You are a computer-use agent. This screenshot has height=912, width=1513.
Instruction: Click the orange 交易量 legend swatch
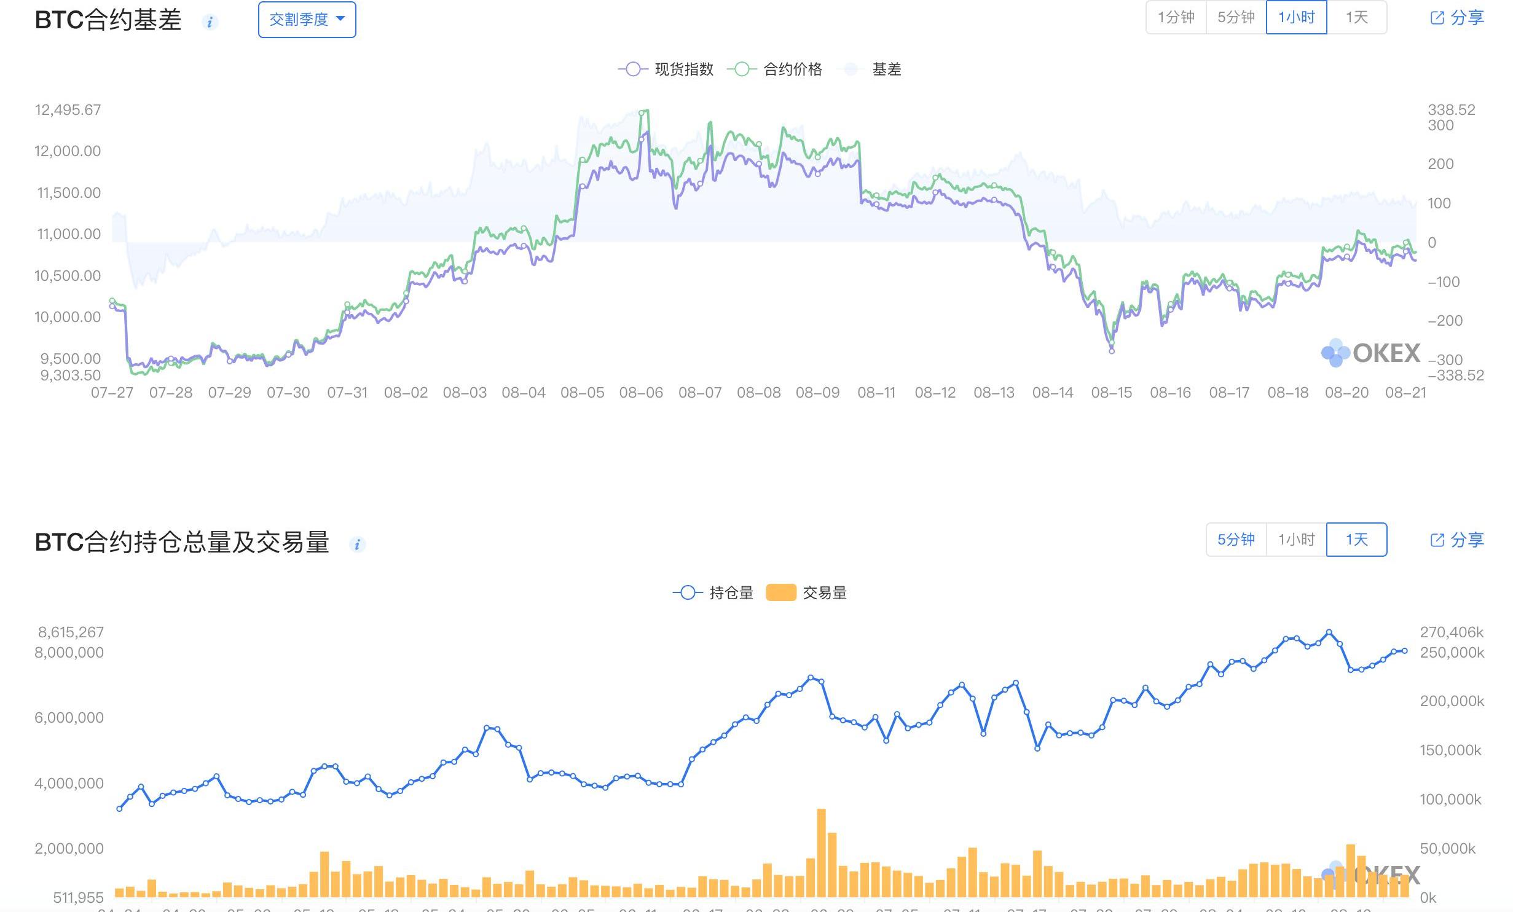(781, 593)
